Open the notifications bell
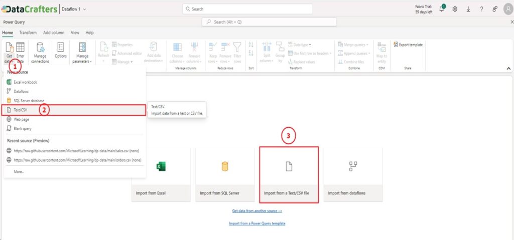Image resolution: width=514 pixels, height=240 pixels. [442, 9]
